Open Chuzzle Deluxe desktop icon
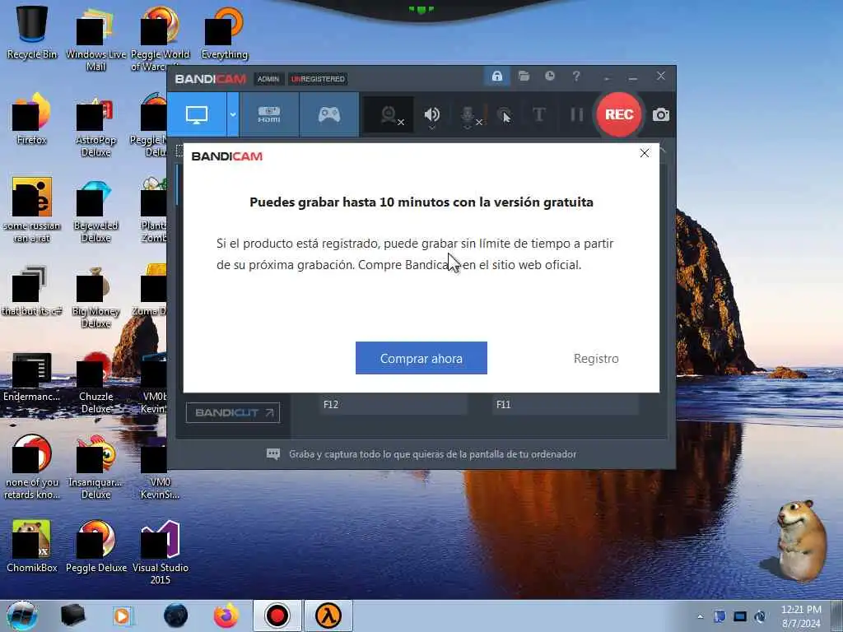 coord(95,382)
